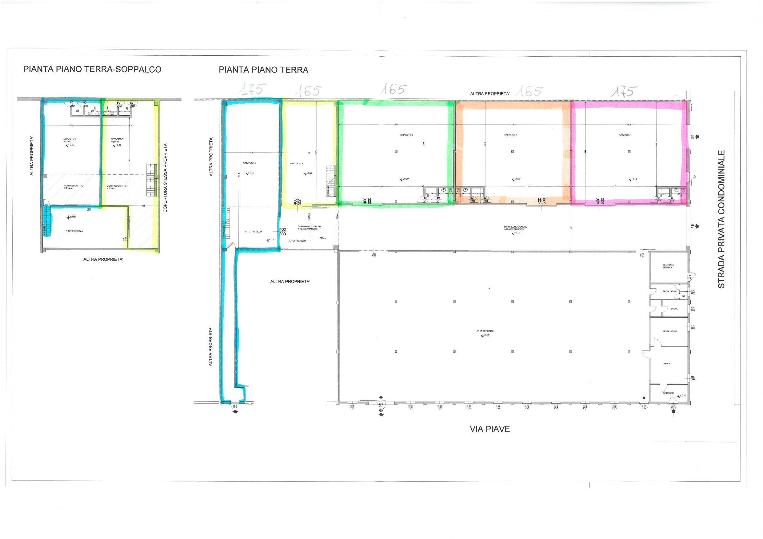
Task: Click handwritten 165 above the green-outlined unit
Action: [393, 89]
